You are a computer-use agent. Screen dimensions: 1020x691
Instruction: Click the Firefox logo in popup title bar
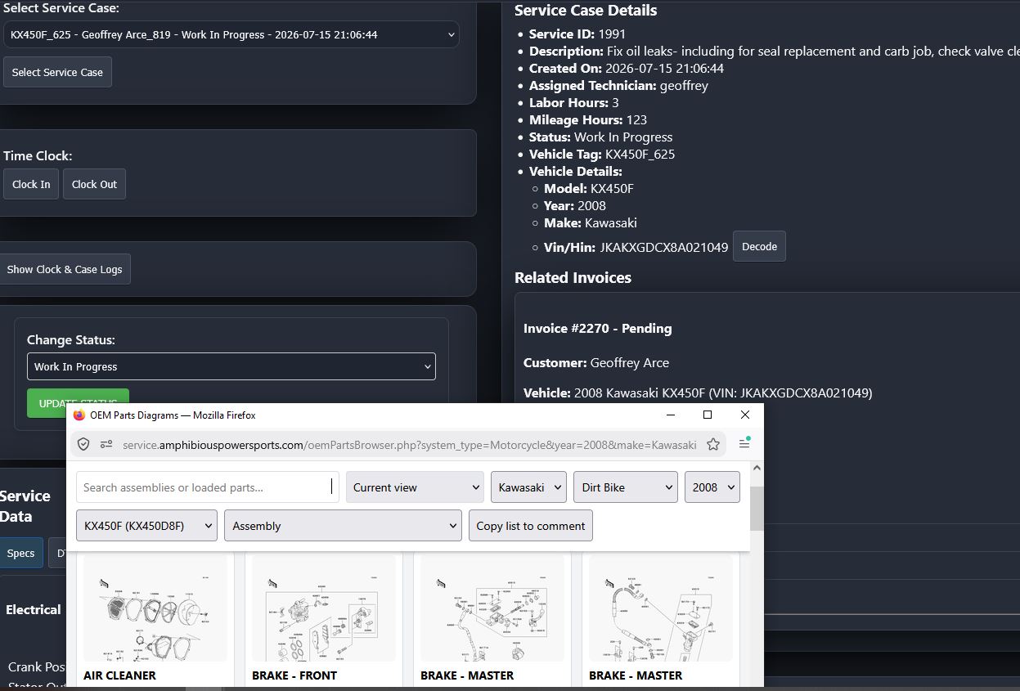79,415
